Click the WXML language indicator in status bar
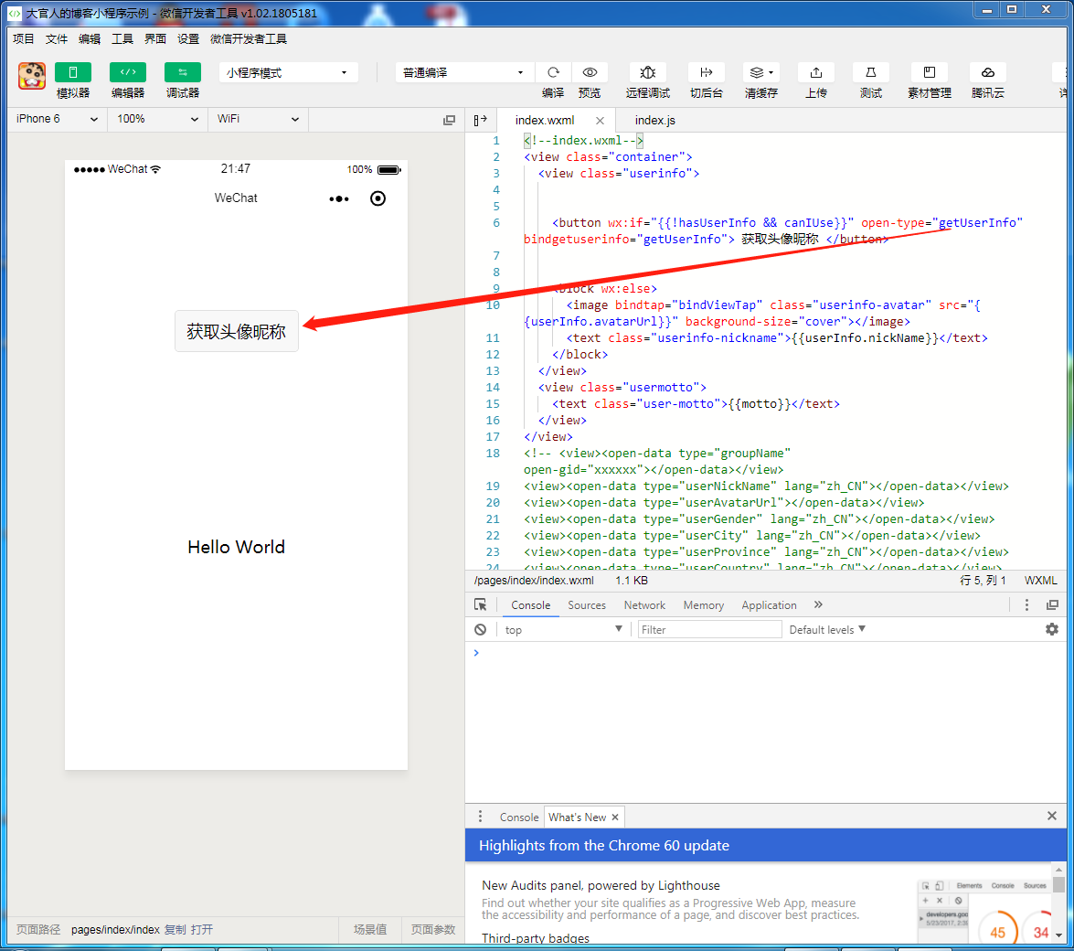The image size is (1074, 951). 1040,581
